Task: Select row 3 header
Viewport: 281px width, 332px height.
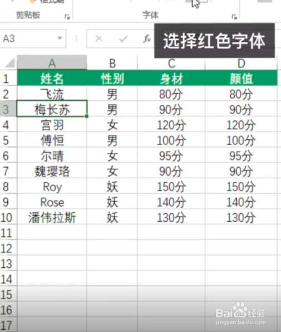Action: pos(8,109)
